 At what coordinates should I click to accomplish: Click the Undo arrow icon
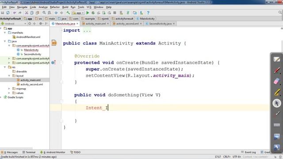(x=15, y=13)
